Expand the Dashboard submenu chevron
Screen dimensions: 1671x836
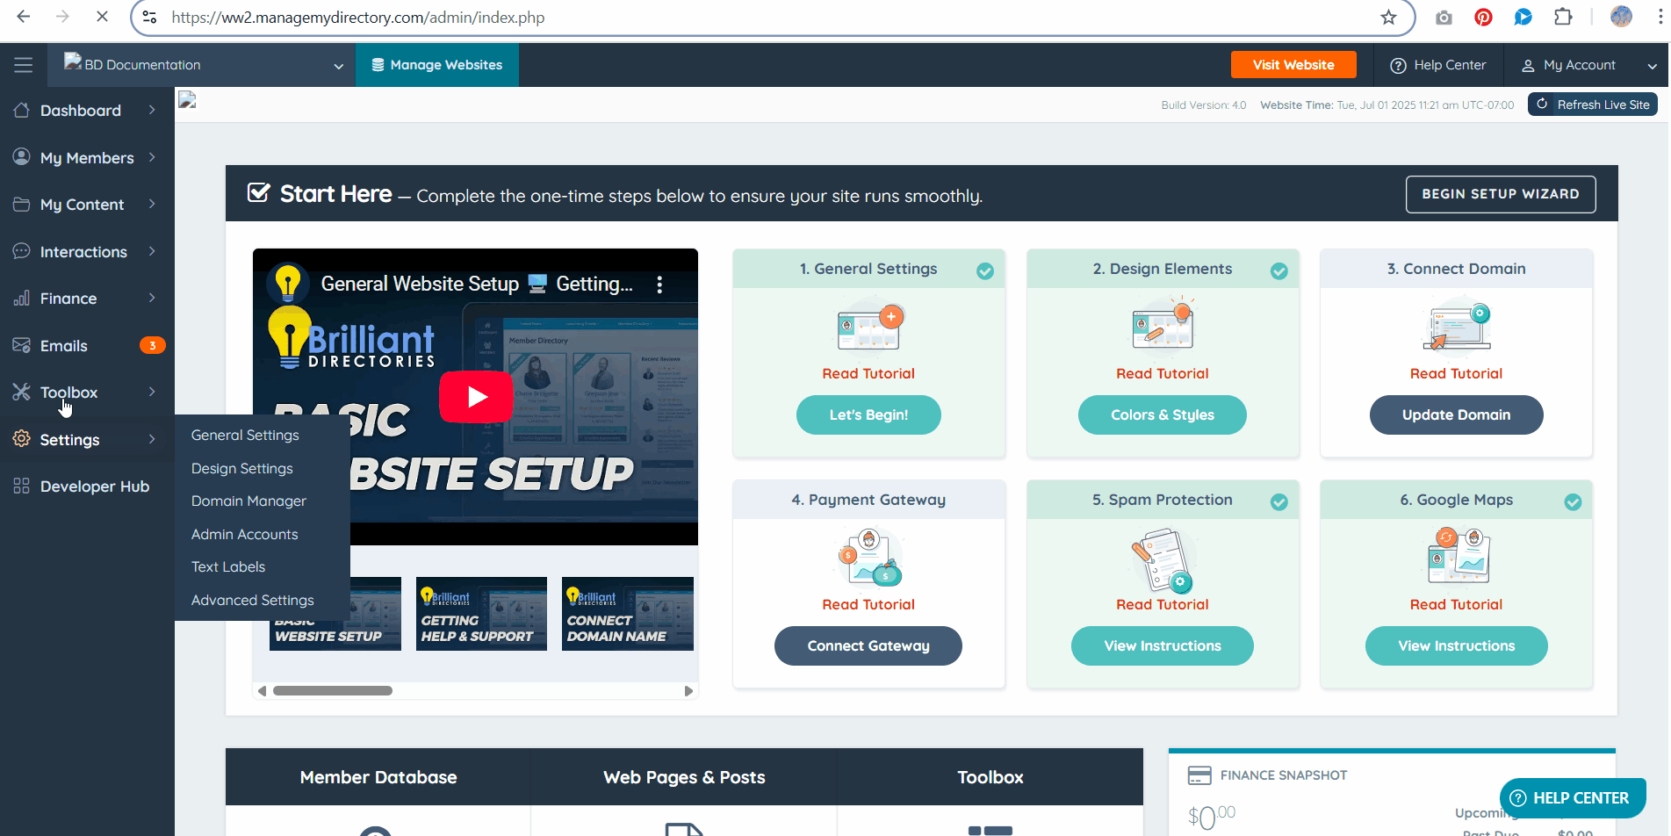coord(152,110)
